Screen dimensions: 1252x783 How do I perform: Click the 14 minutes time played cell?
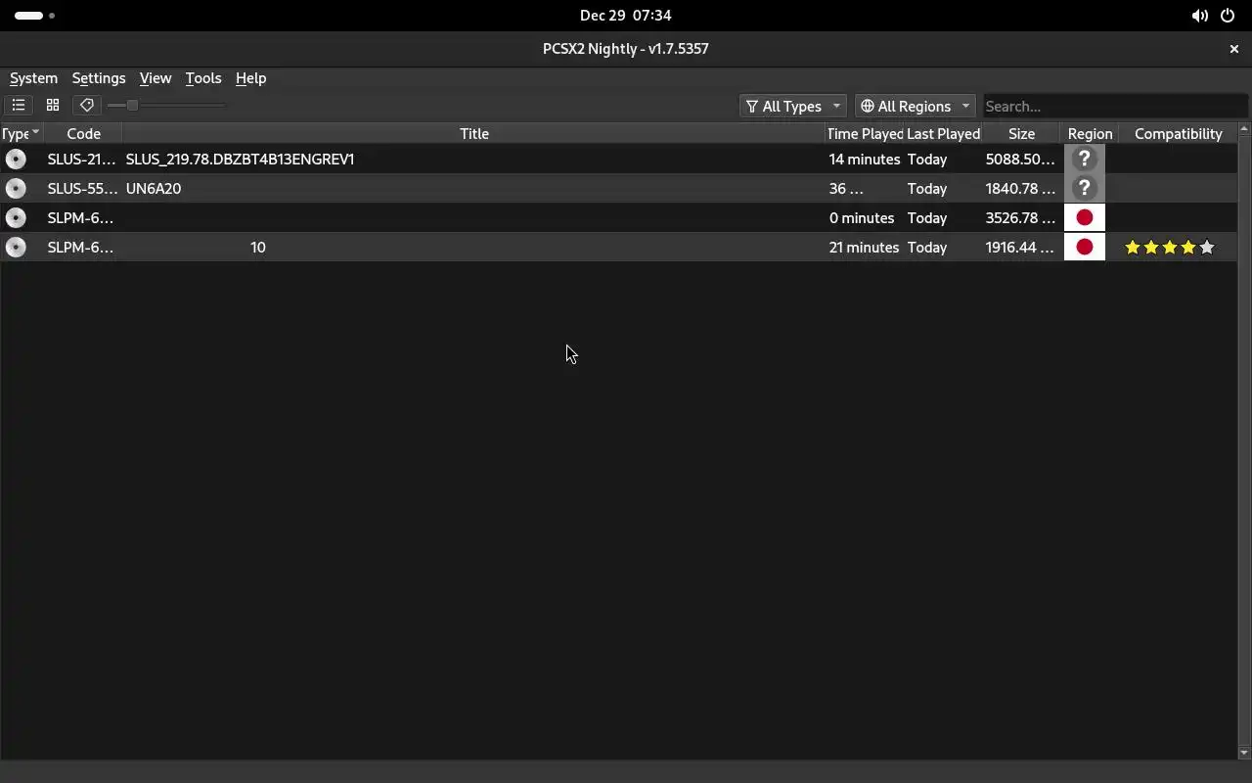(x=865, y=159)
